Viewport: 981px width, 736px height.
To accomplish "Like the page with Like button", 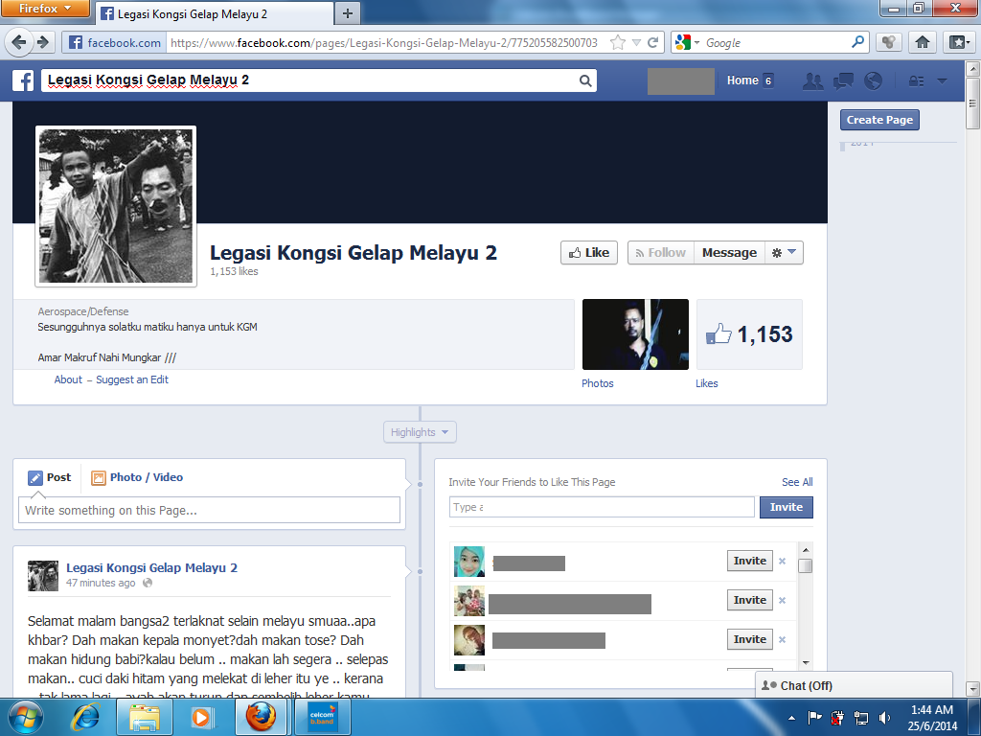I will (x=589, y=253).
